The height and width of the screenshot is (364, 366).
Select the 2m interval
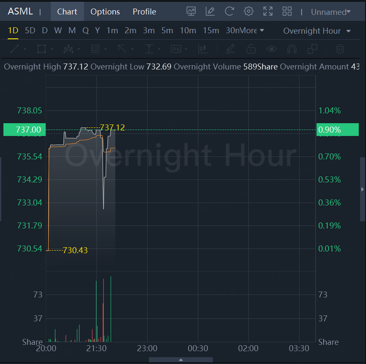(x=131, y=31)
